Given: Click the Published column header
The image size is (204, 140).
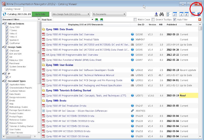Looking at the screenshot, I should click(171, 24).
